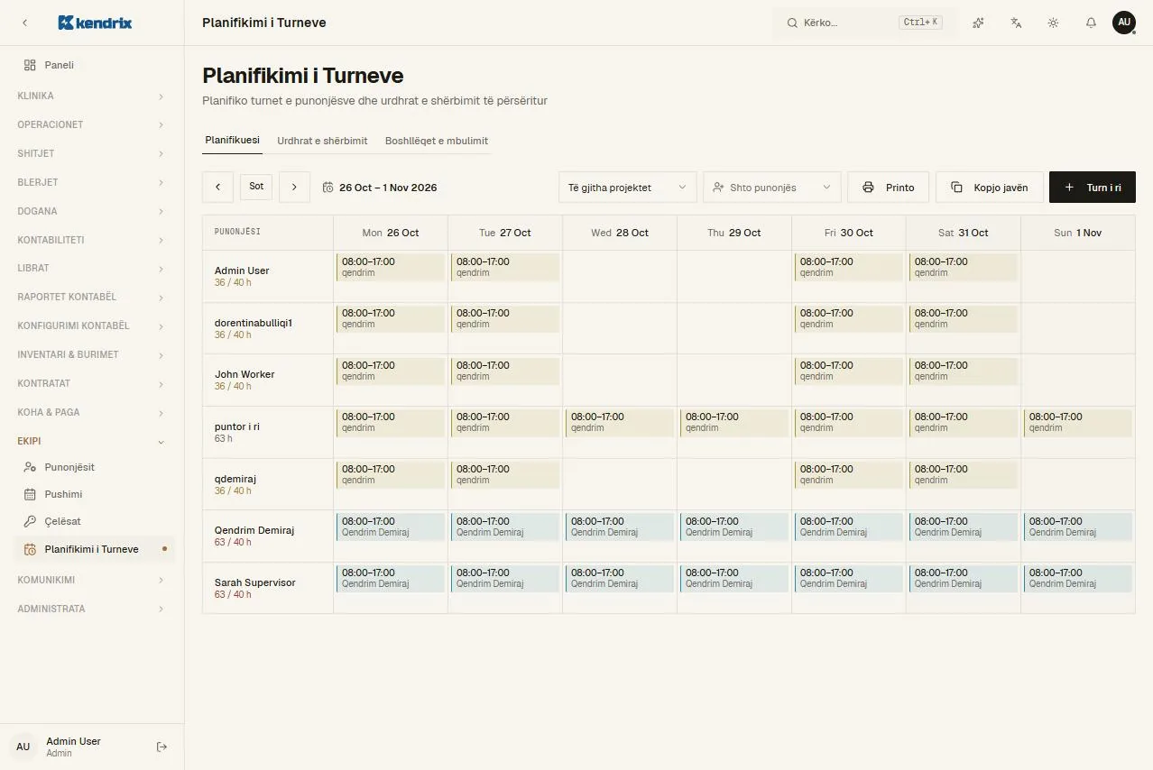
Task: Click the Printo button
Action: click(x=890, y=188)
